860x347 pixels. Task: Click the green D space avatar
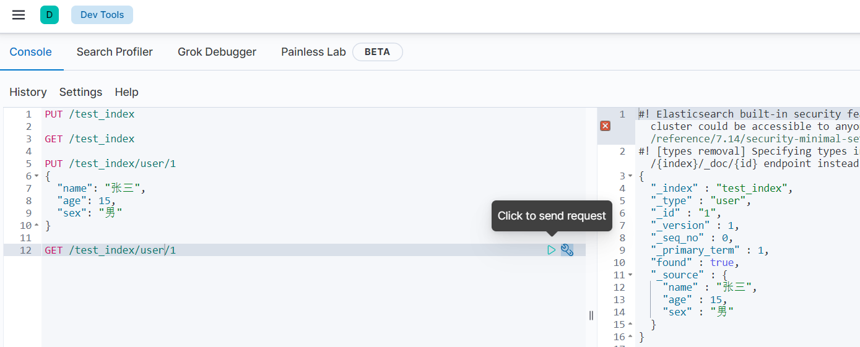pyautogui.click(x=50, y=15)
